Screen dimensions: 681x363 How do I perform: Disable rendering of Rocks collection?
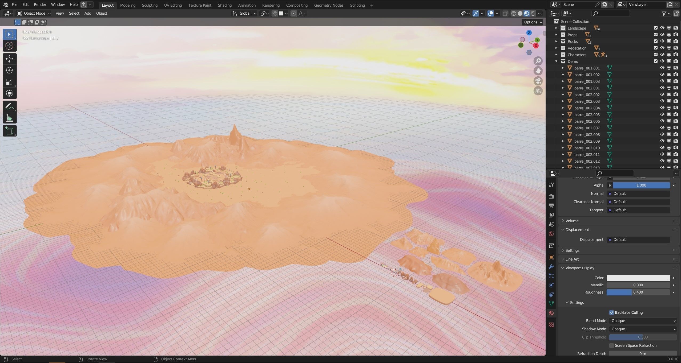click(676, 41)
